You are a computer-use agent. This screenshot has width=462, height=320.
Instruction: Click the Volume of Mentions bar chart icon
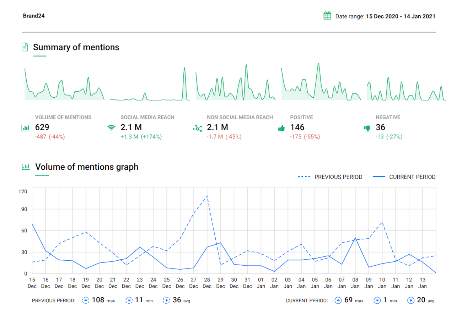click(x=25, y=128)
